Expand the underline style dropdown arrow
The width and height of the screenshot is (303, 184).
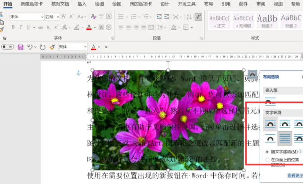tap(34, 28)
